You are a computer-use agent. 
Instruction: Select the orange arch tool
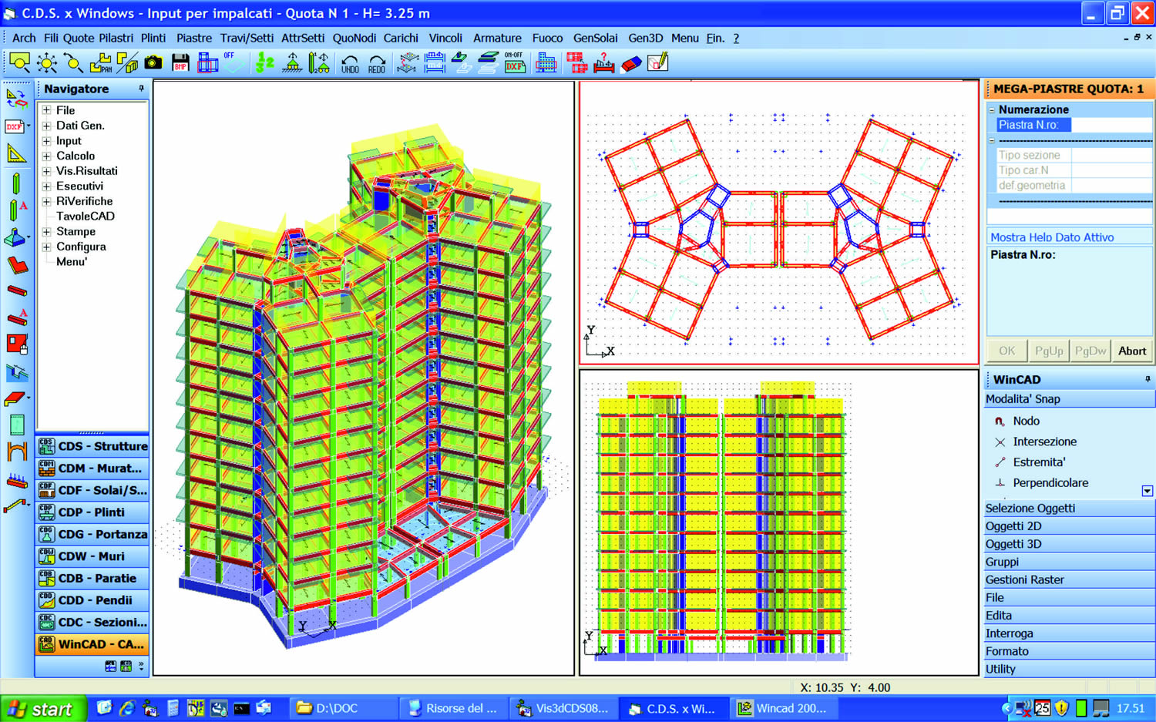[16, 452]
